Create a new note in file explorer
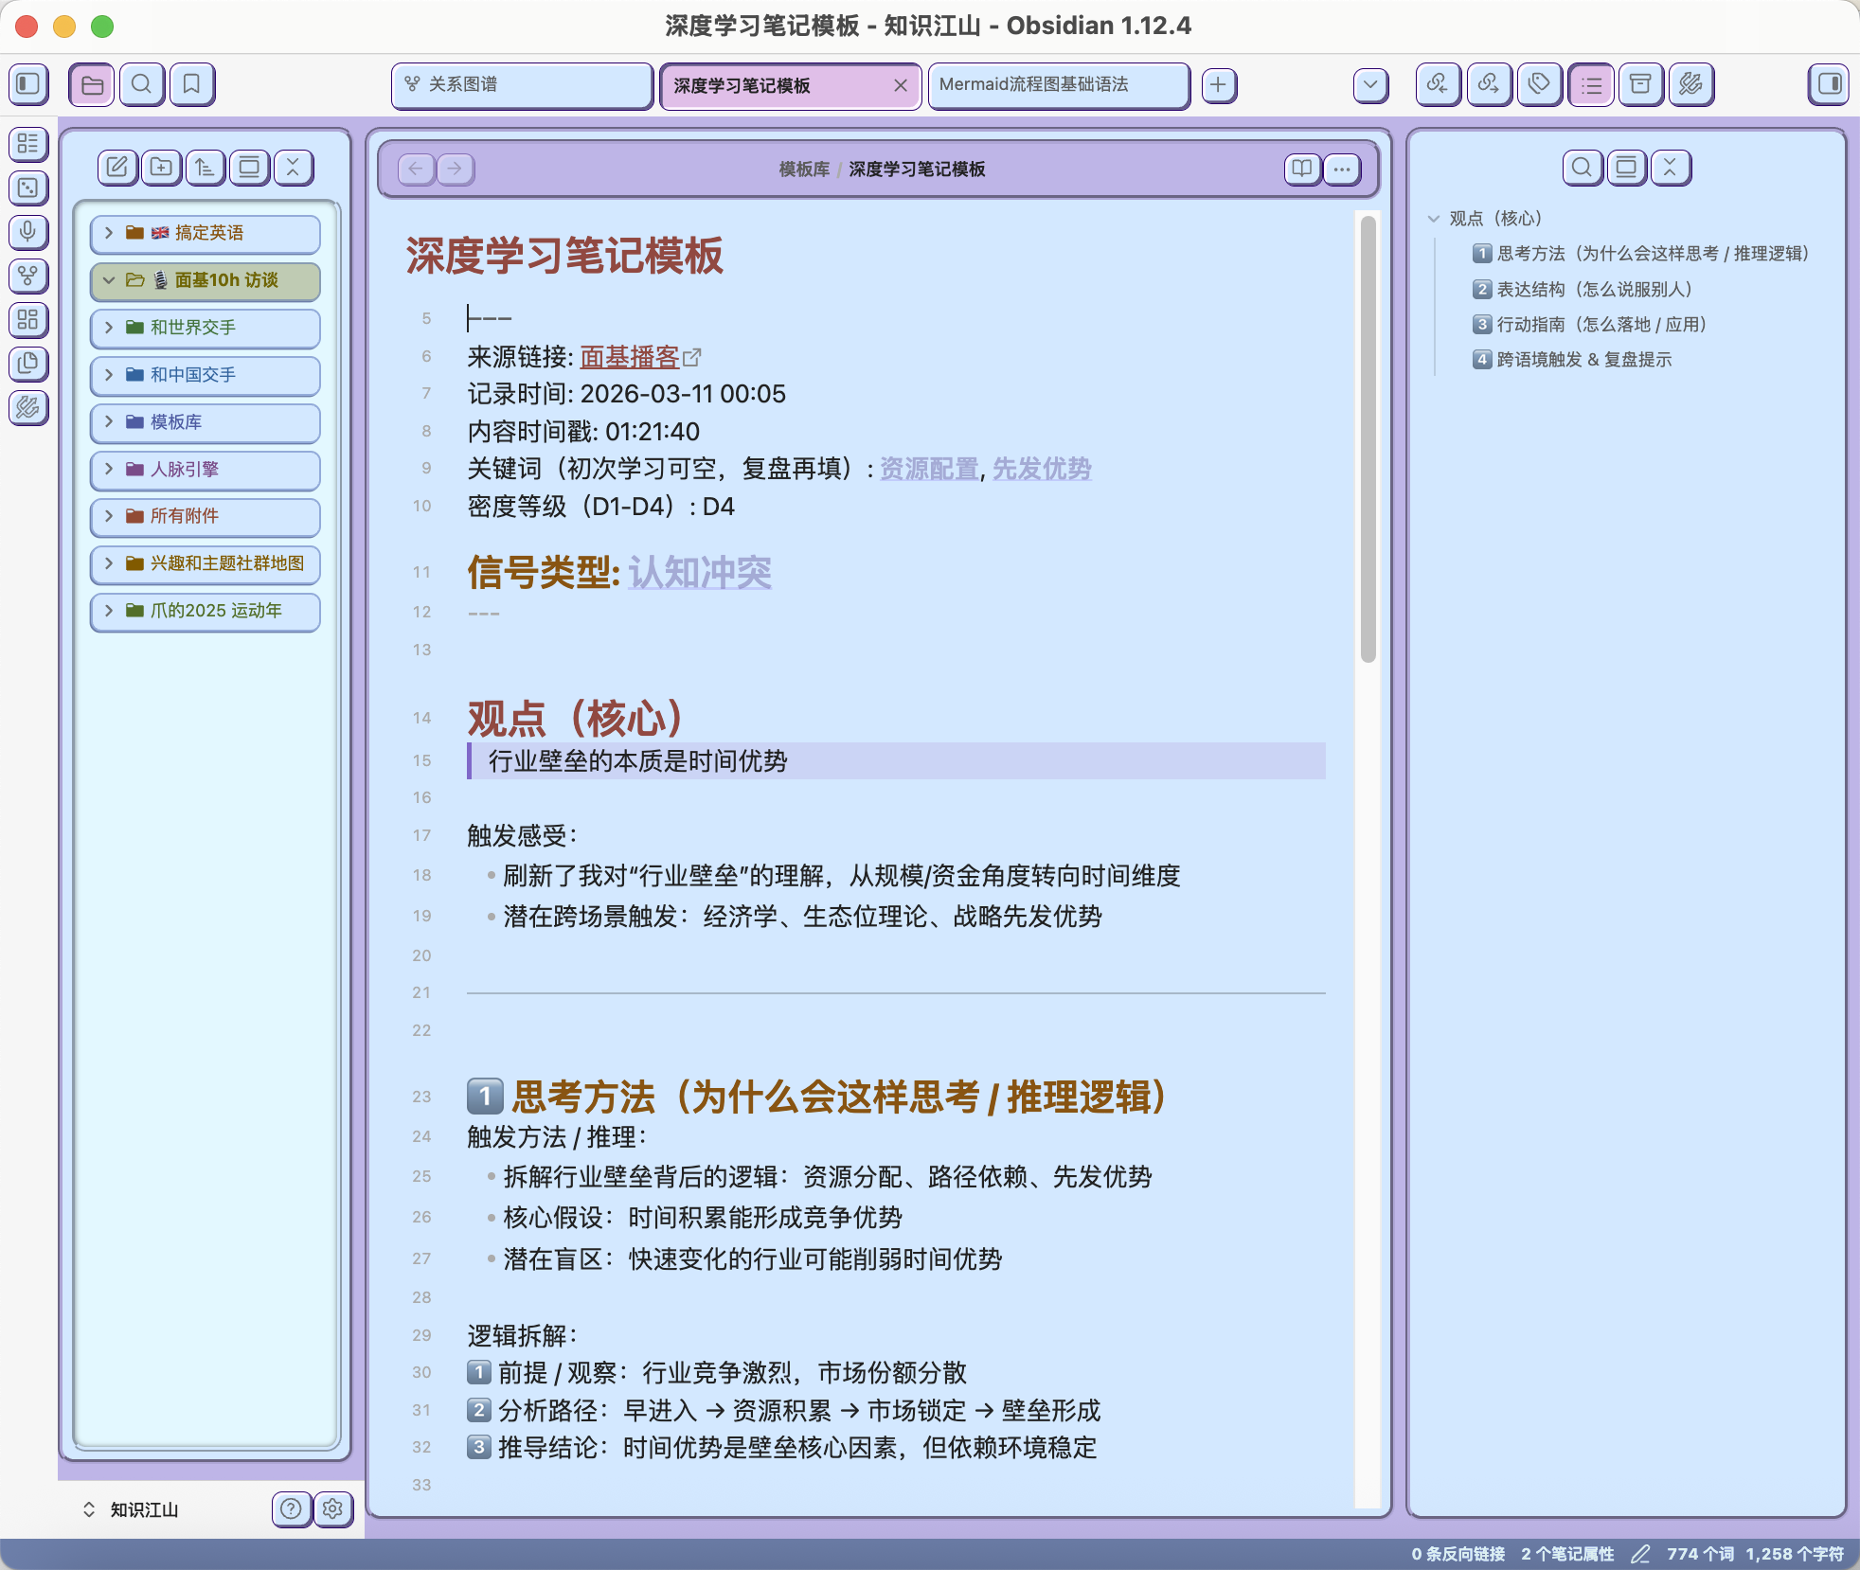The height and width of the screenshot is (1570, 1860). pyautogui.click(x=116, y=168)
